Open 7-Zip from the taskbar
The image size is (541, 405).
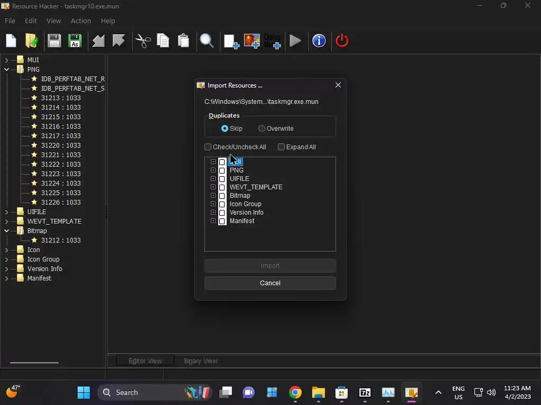(x=365, y=392)
